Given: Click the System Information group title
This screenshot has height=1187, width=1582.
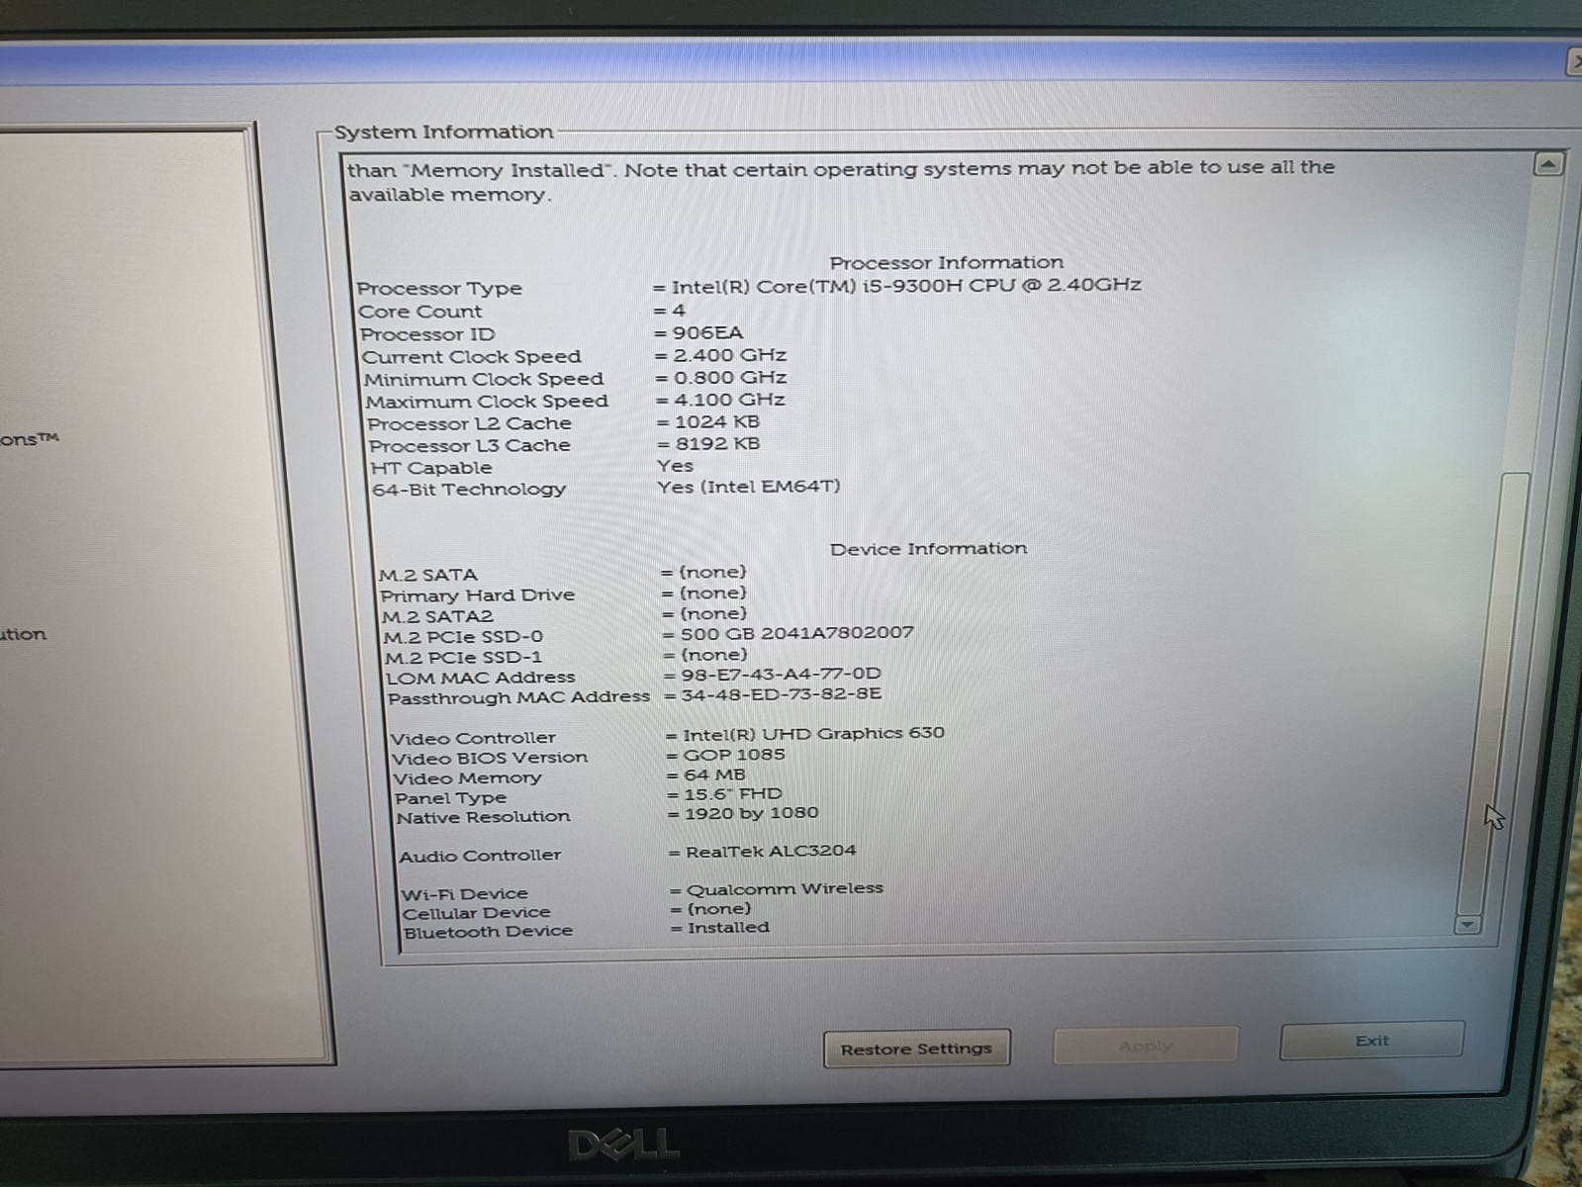Looking at the screenshot, I should click(443, 132).
